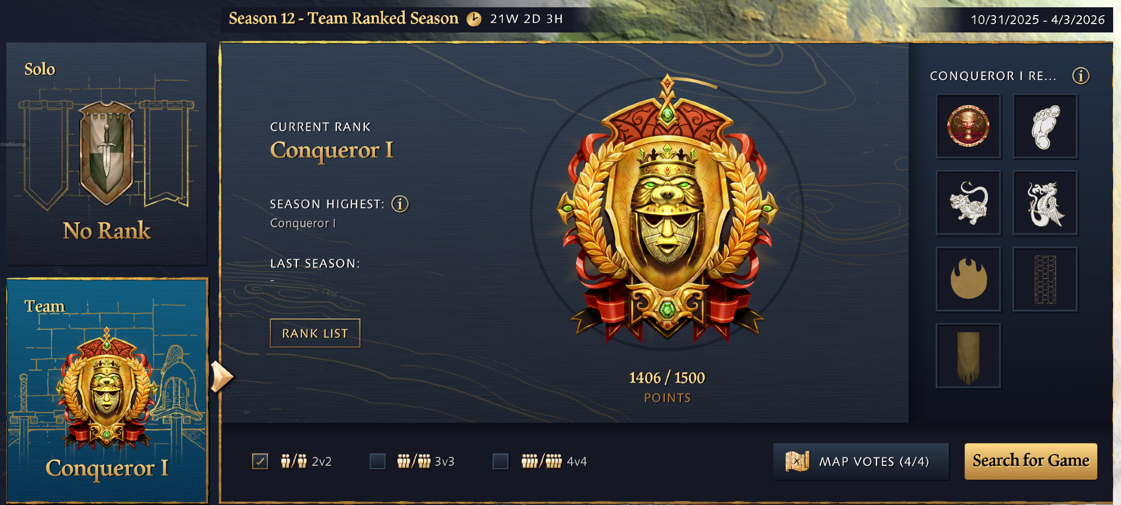Select the golden flame reward icon

[968, 279]
